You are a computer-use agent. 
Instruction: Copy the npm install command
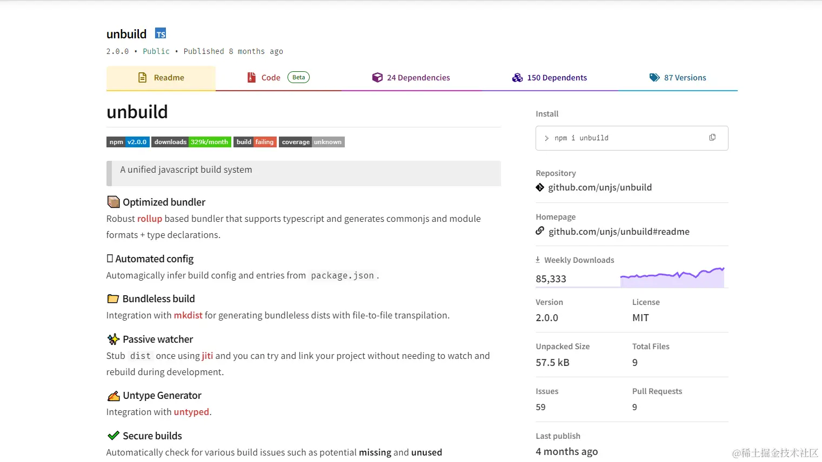[712, 138]
